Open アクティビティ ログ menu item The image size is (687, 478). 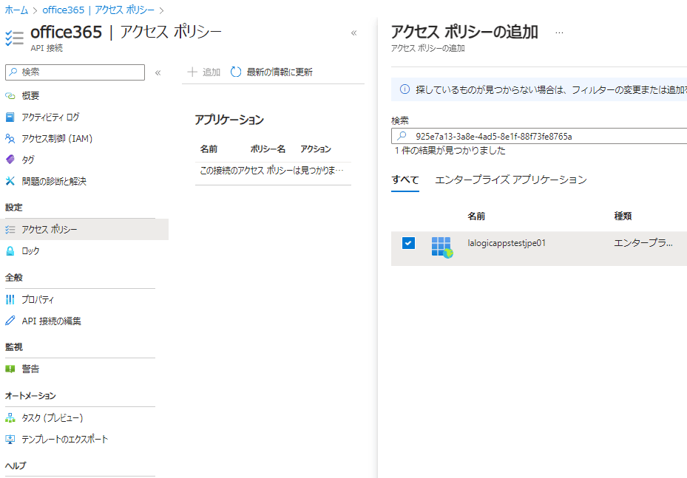coord(50,117)
